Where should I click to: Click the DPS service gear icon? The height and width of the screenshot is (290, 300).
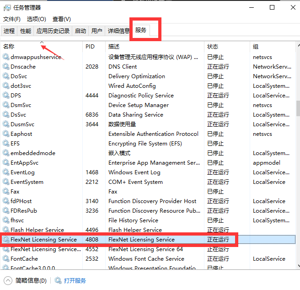coord(6,95)
